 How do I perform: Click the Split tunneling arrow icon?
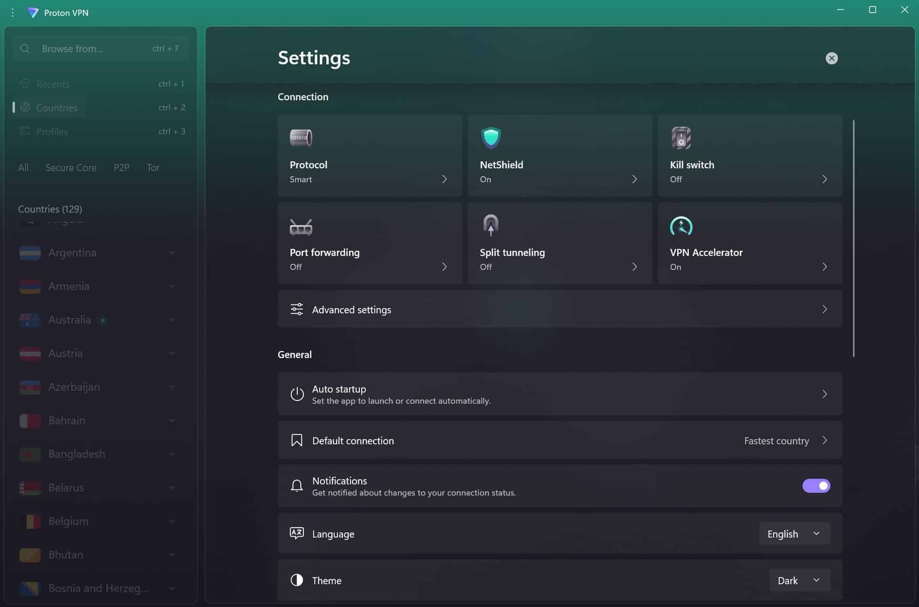[491, 225]
